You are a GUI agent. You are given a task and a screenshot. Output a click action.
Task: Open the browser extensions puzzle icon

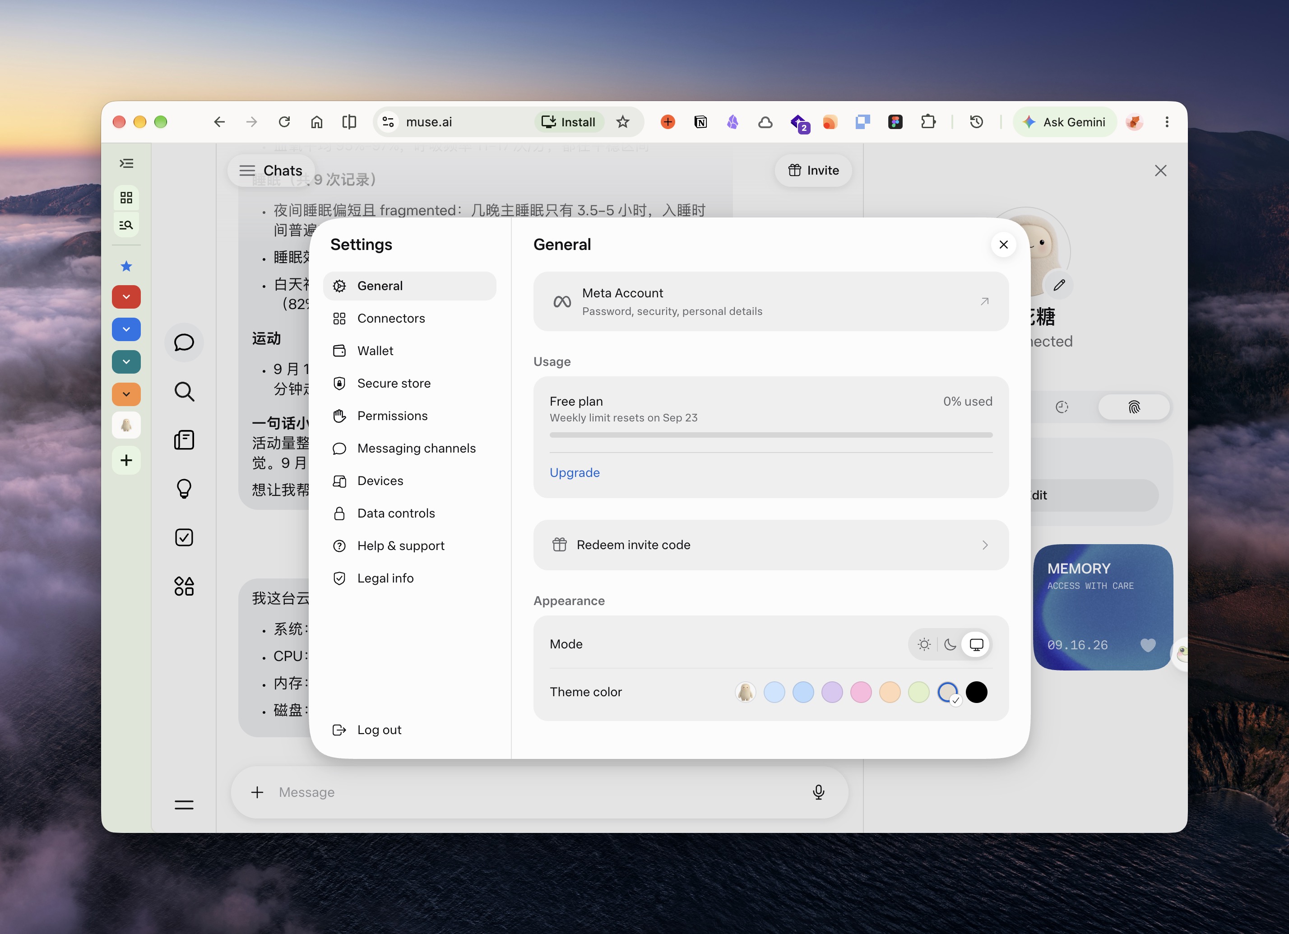928,121
